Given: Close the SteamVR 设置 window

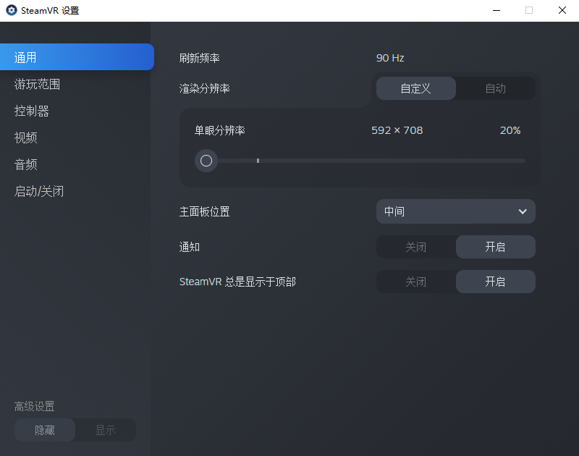Looking at the screenshot, I should (x=562, y=10).
